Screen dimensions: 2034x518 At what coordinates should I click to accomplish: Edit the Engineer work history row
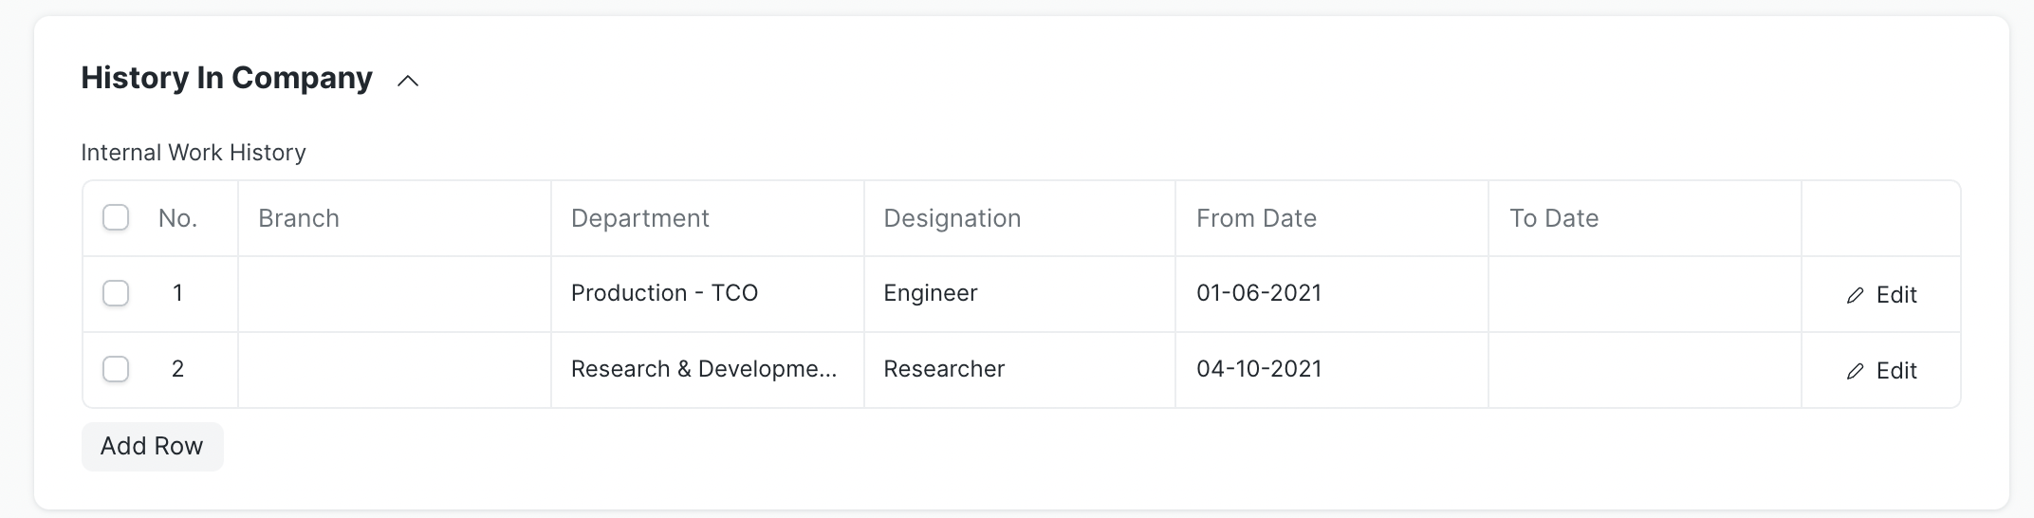coord(1881,295)
